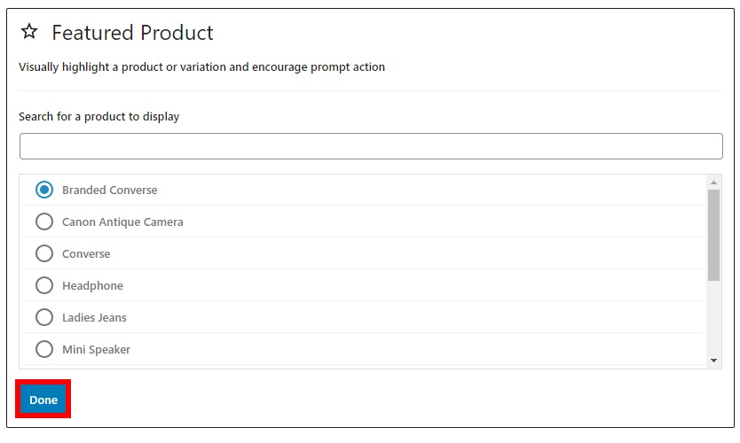This screenshot has height=443, width=740.
Task: Focus the product search text field
Action: (371, 146)
